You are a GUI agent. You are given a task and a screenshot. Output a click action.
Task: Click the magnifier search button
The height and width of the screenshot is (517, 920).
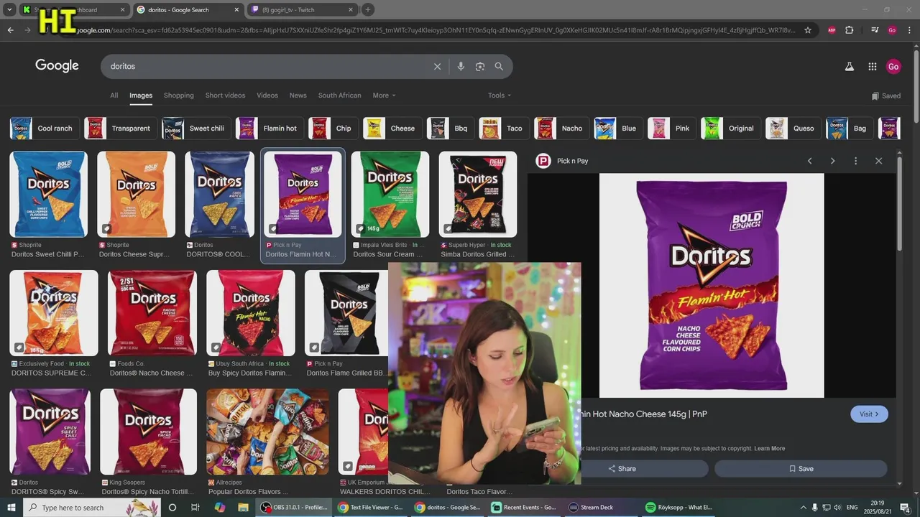pyautogui.click(x=499, y=66)
